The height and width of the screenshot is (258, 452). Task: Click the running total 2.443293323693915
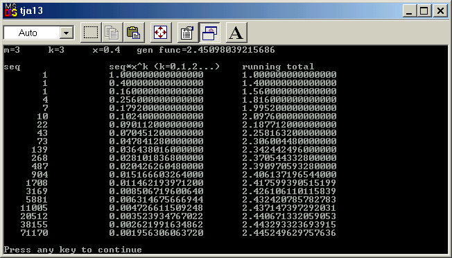289,225
